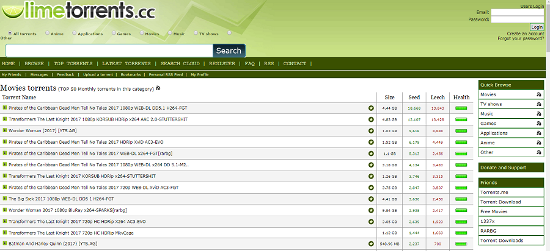Click RSS icon beside Anime in Quick Browse
The image size is (550, 251).
(538, 143)
